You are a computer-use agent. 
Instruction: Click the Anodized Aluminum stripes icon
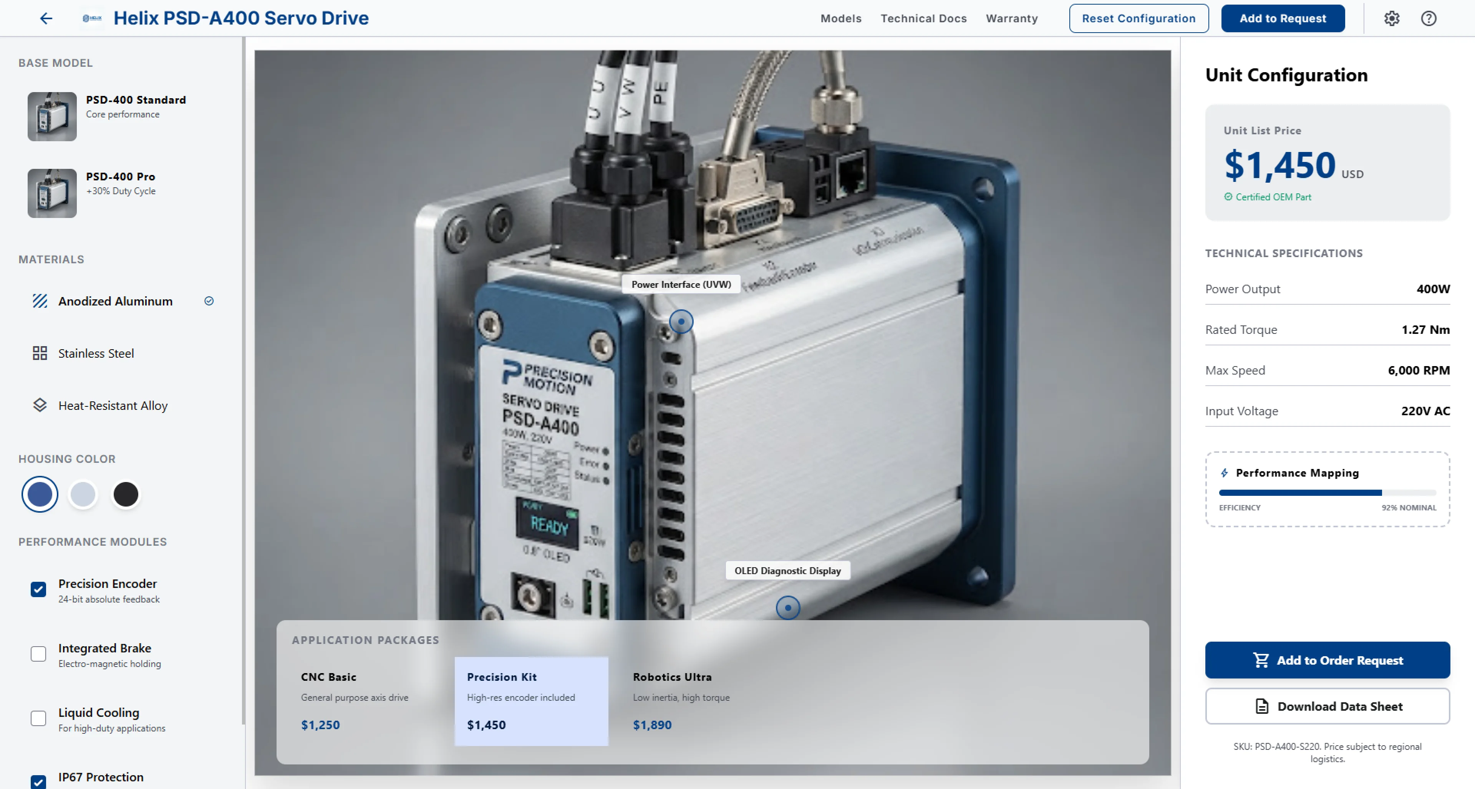click(x=40, y=301)
